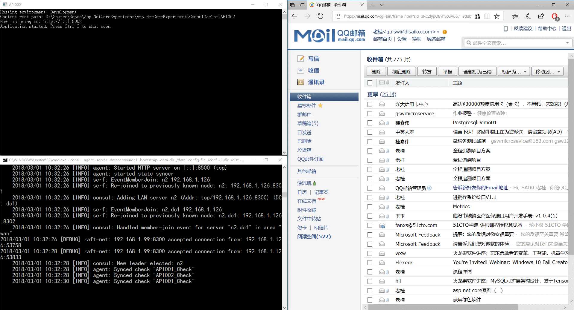
Task: Open the browser more options ellipsis
Action: [568, 16]
